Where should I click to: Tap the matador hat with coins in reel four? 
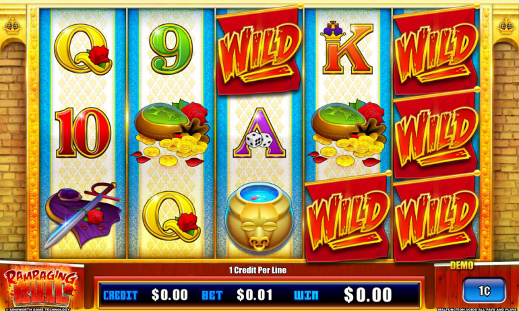tap(347, 133)
